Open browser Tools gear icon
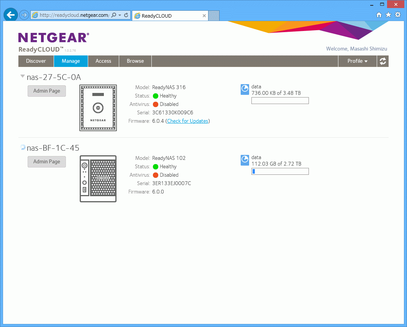This screenshot has width=407, height=327. (398, 15)
